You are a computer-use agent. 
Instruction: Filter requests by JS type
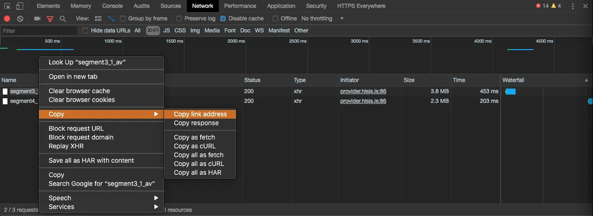[167, 31]
